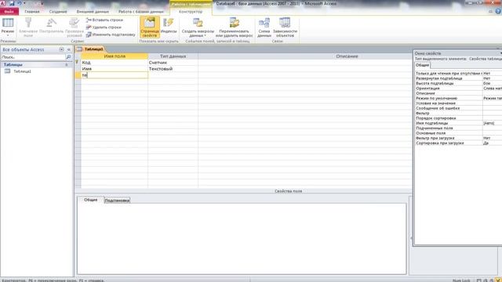Viewport: 502px width, 282px height.
Task: Click the Общие tab in property sheet
Action: pos(422,65)
